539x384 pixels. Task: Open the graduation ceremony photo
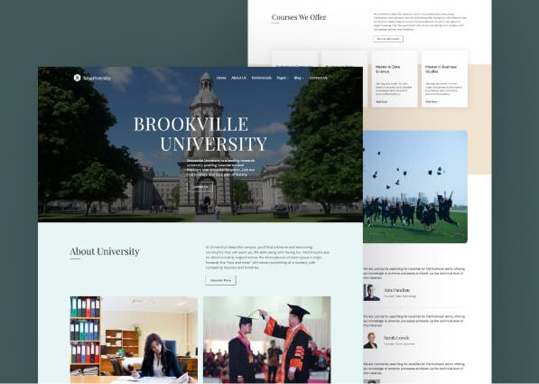click(267, 340)
